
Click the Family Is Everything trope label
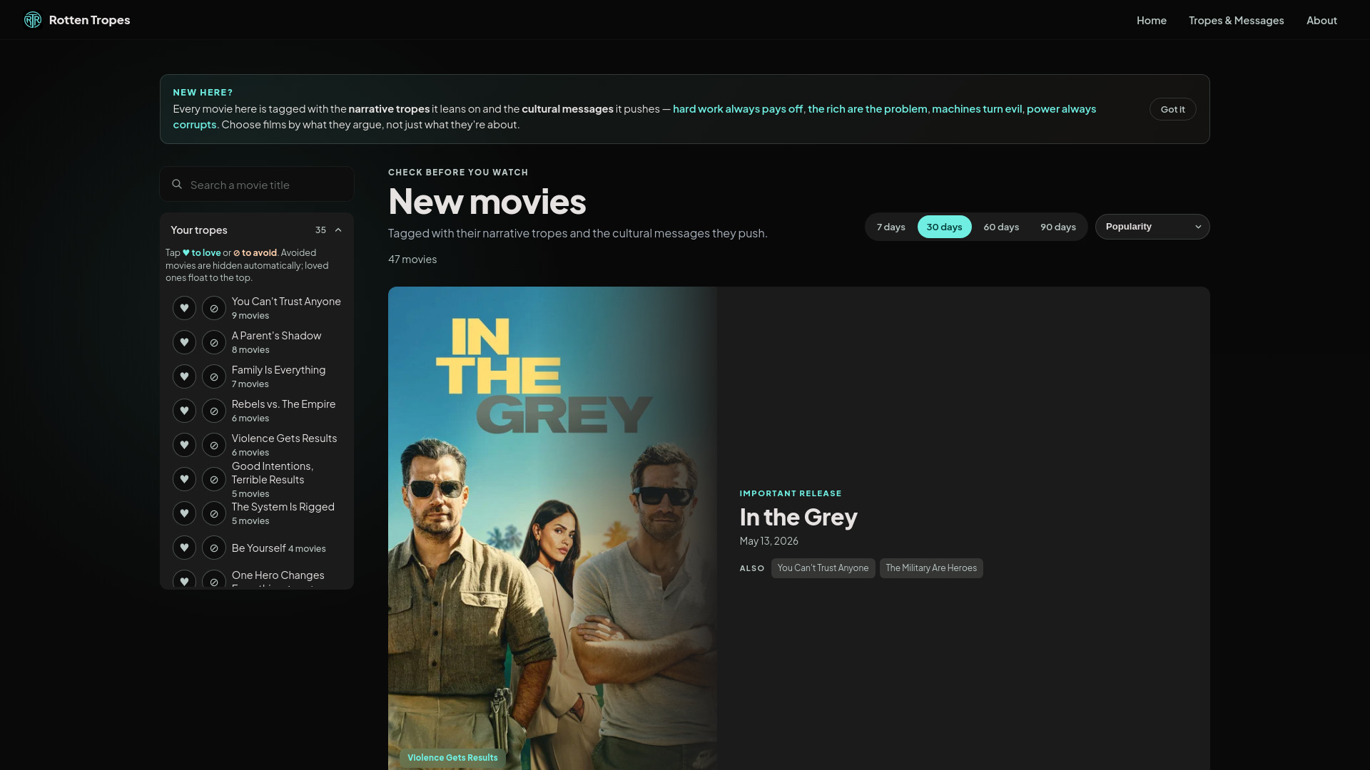coord(278,370)
